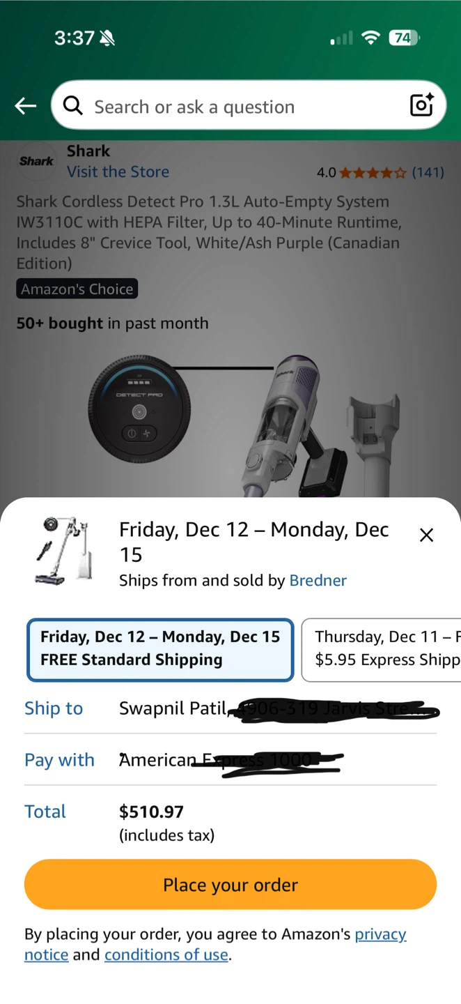View the Total price breakdown
Viewport: 461px width, 1004px height.
tap(230, 822)
